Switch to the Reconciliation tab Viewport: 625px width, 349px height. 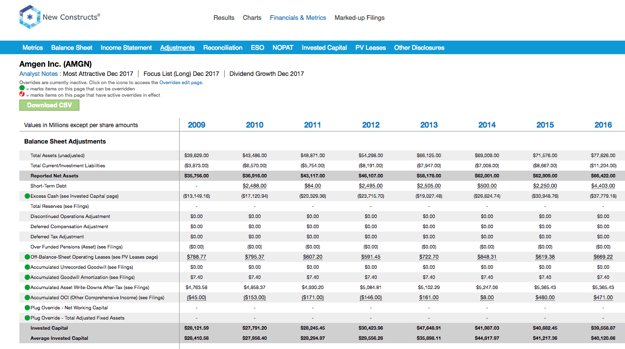(x=223, y=48)
